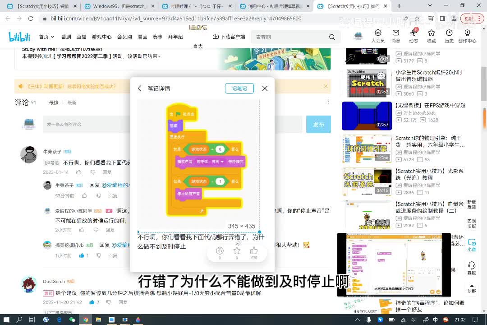Viewport: 487px width, 325px height.
Task: Open the 无缝衔接 FPS video thumbnail
Action: click(367, 116)
